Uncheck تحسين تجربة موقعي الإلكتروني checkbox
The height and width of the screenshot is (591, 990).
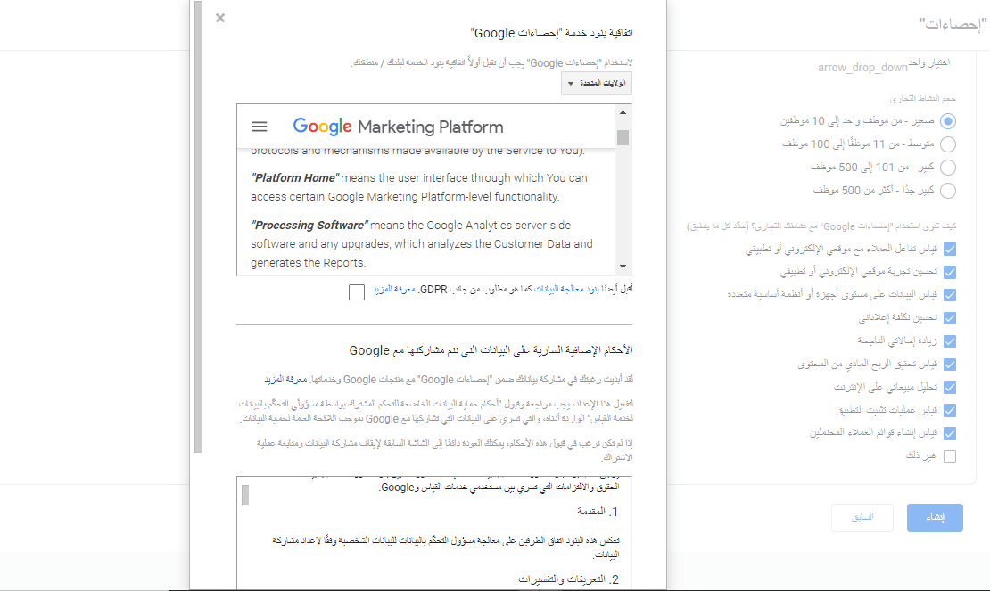(x=950, y=272)
